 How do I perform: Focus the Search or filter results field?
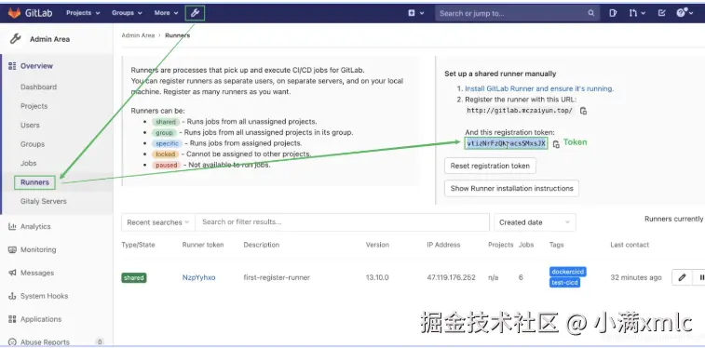coord(343,222)
